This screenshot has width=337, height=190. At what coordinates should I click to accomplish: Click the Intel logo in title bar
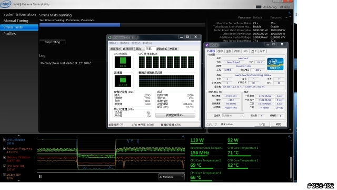(x=6, y=4)
